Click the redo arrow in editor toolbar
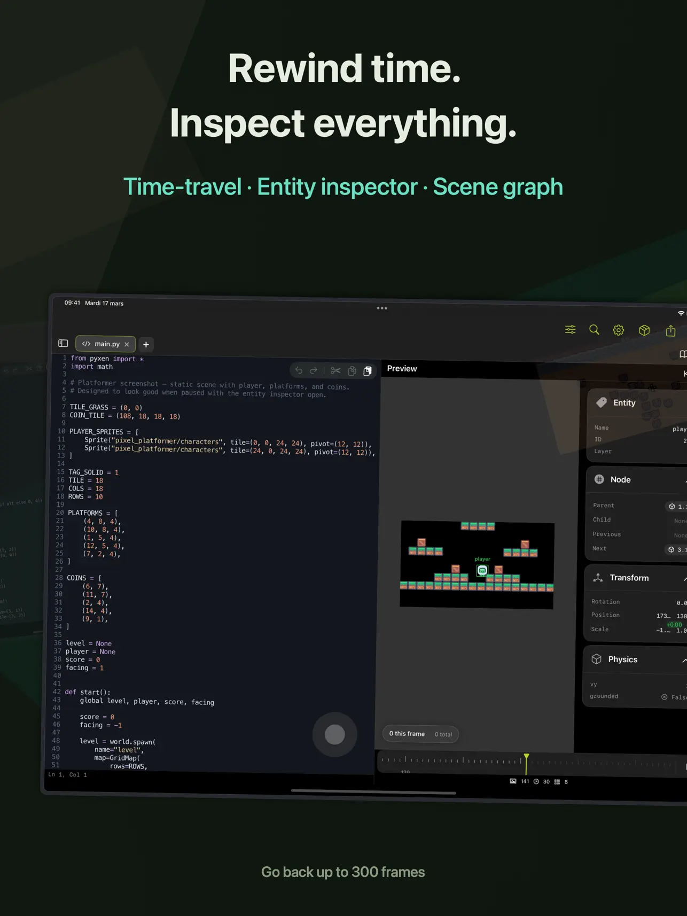 pos(314,370)
